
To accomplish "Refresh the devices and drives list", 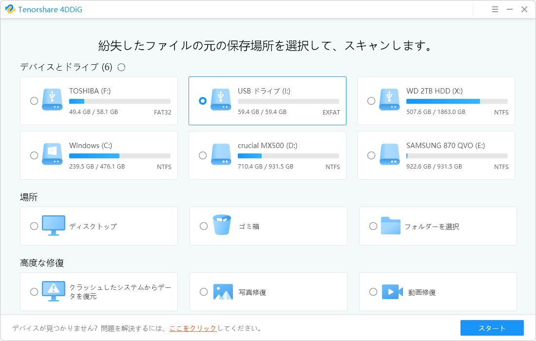I will pos(121,67).
